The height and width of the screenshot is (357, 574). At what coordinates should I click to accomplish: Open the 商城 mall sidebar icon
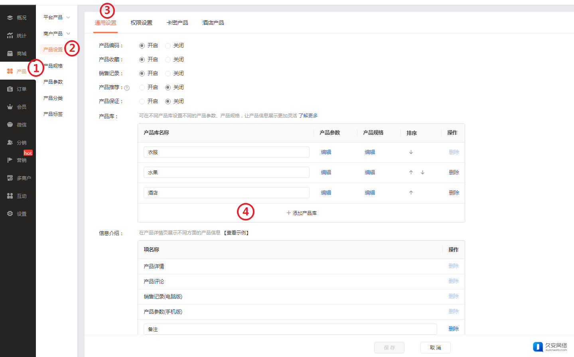tap(10, 53)
